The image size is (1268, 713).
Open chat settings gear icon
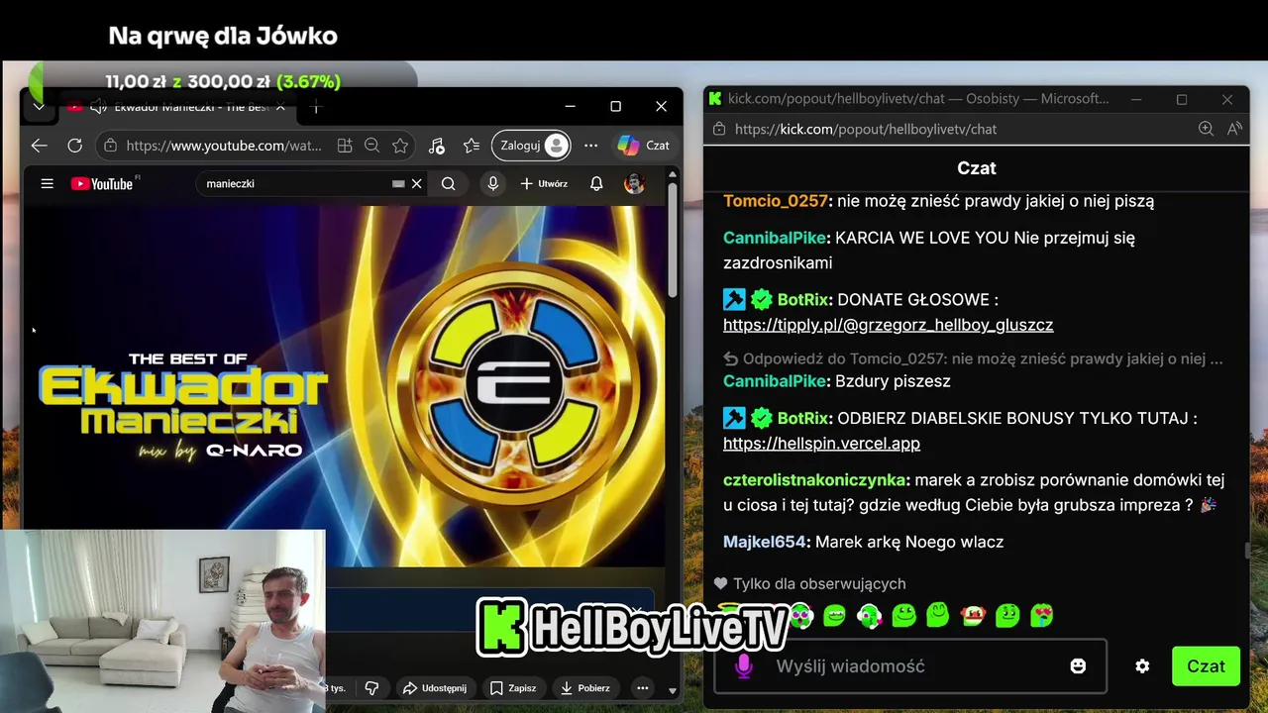[x=1142, y=666]
